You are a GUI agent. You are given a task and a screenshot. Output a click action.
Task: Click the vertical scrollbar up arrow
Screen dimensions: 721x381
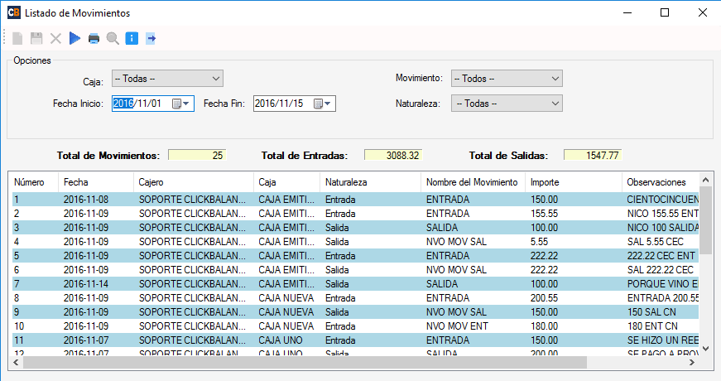coord(706,180)
